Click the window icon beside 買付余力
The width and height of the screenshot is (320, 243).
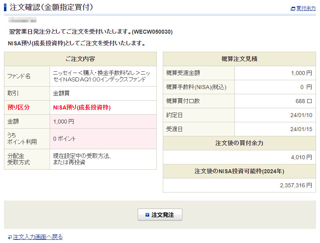tap(293, 8)
